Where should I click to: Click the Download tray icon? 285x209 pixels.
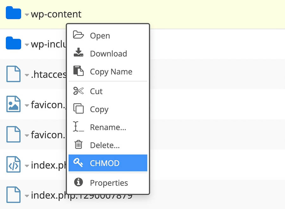pos(78,53)
